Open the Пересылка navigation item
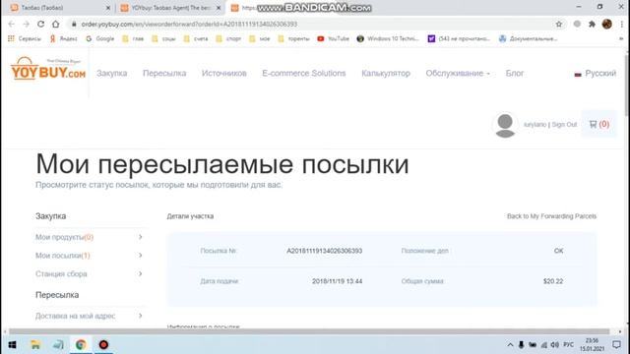Screen dimensions: 630x354 (x=164, y=74)
